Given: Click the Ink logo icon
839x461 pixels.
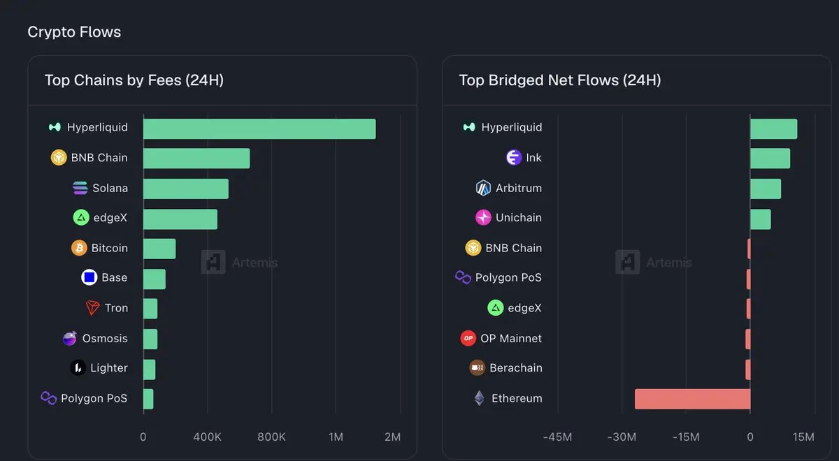Looking at the screenshot, I should tap(514, 158).
